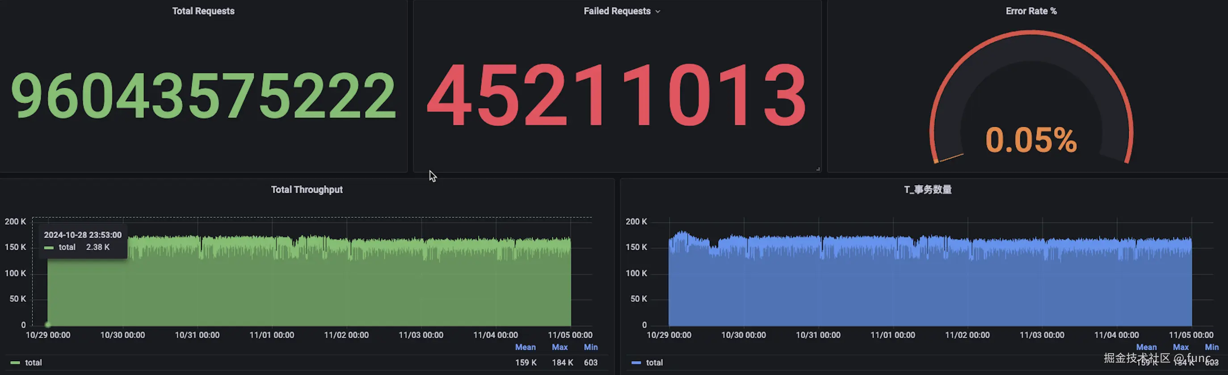Screen dimensions: 1228x375
Task: Click the 11/01 00:00 axis label in Total Throughput
Action: (272, 335)
